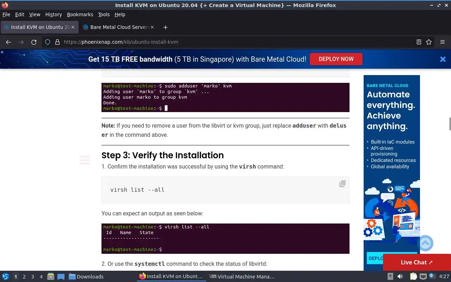Bookmark this page with the star
The image size is (451, 282).
tap(429, 42)
